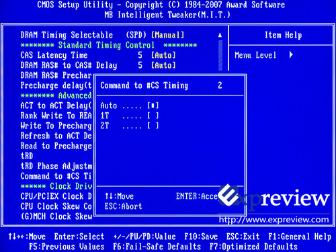336x252 pixels.
Task: Select the 2T option radio box
Action: pos(153,126)
